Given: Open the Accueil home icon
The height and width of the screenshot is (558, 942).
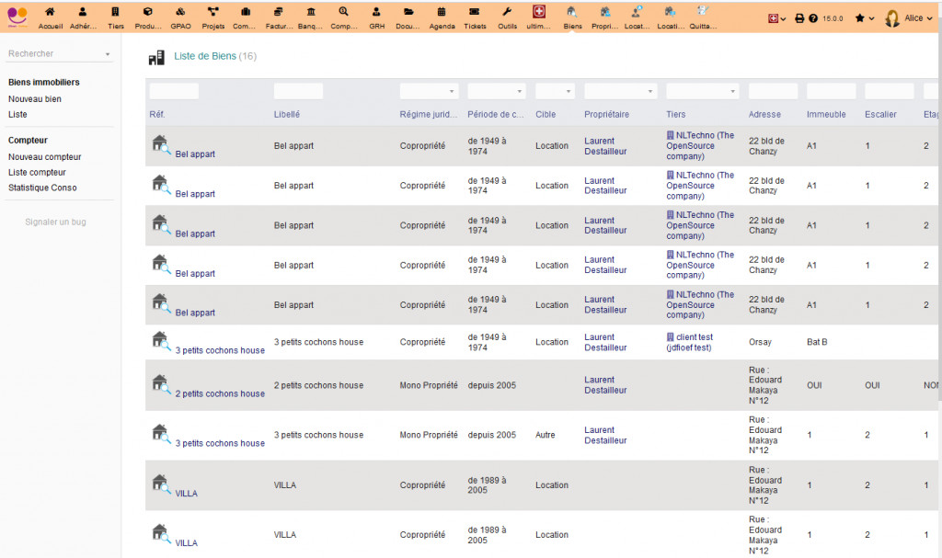Looking at the screenshot, I should pyautogui.click(x=51, y=17).
